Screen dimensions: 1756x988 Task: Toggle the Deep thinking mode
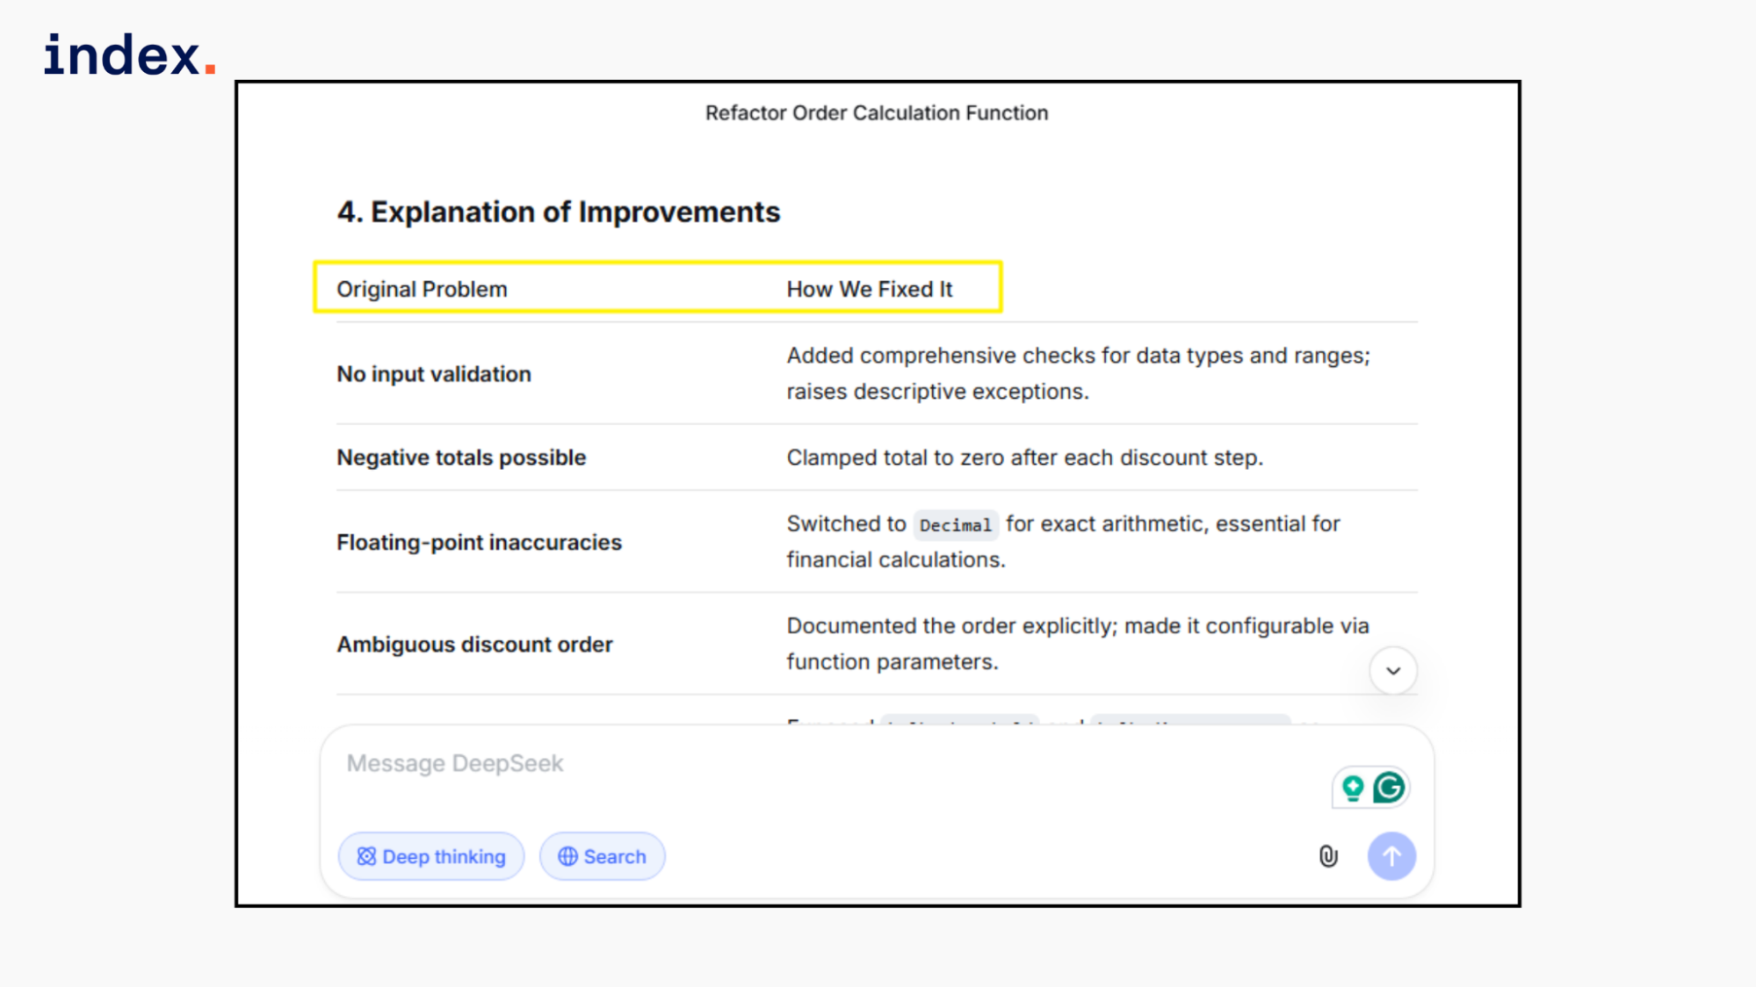click(x=431, y=856)
